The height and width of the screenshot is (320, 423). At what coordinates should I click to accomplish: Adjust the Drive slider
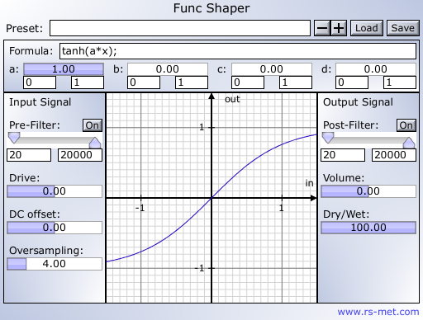pos(55,191)
